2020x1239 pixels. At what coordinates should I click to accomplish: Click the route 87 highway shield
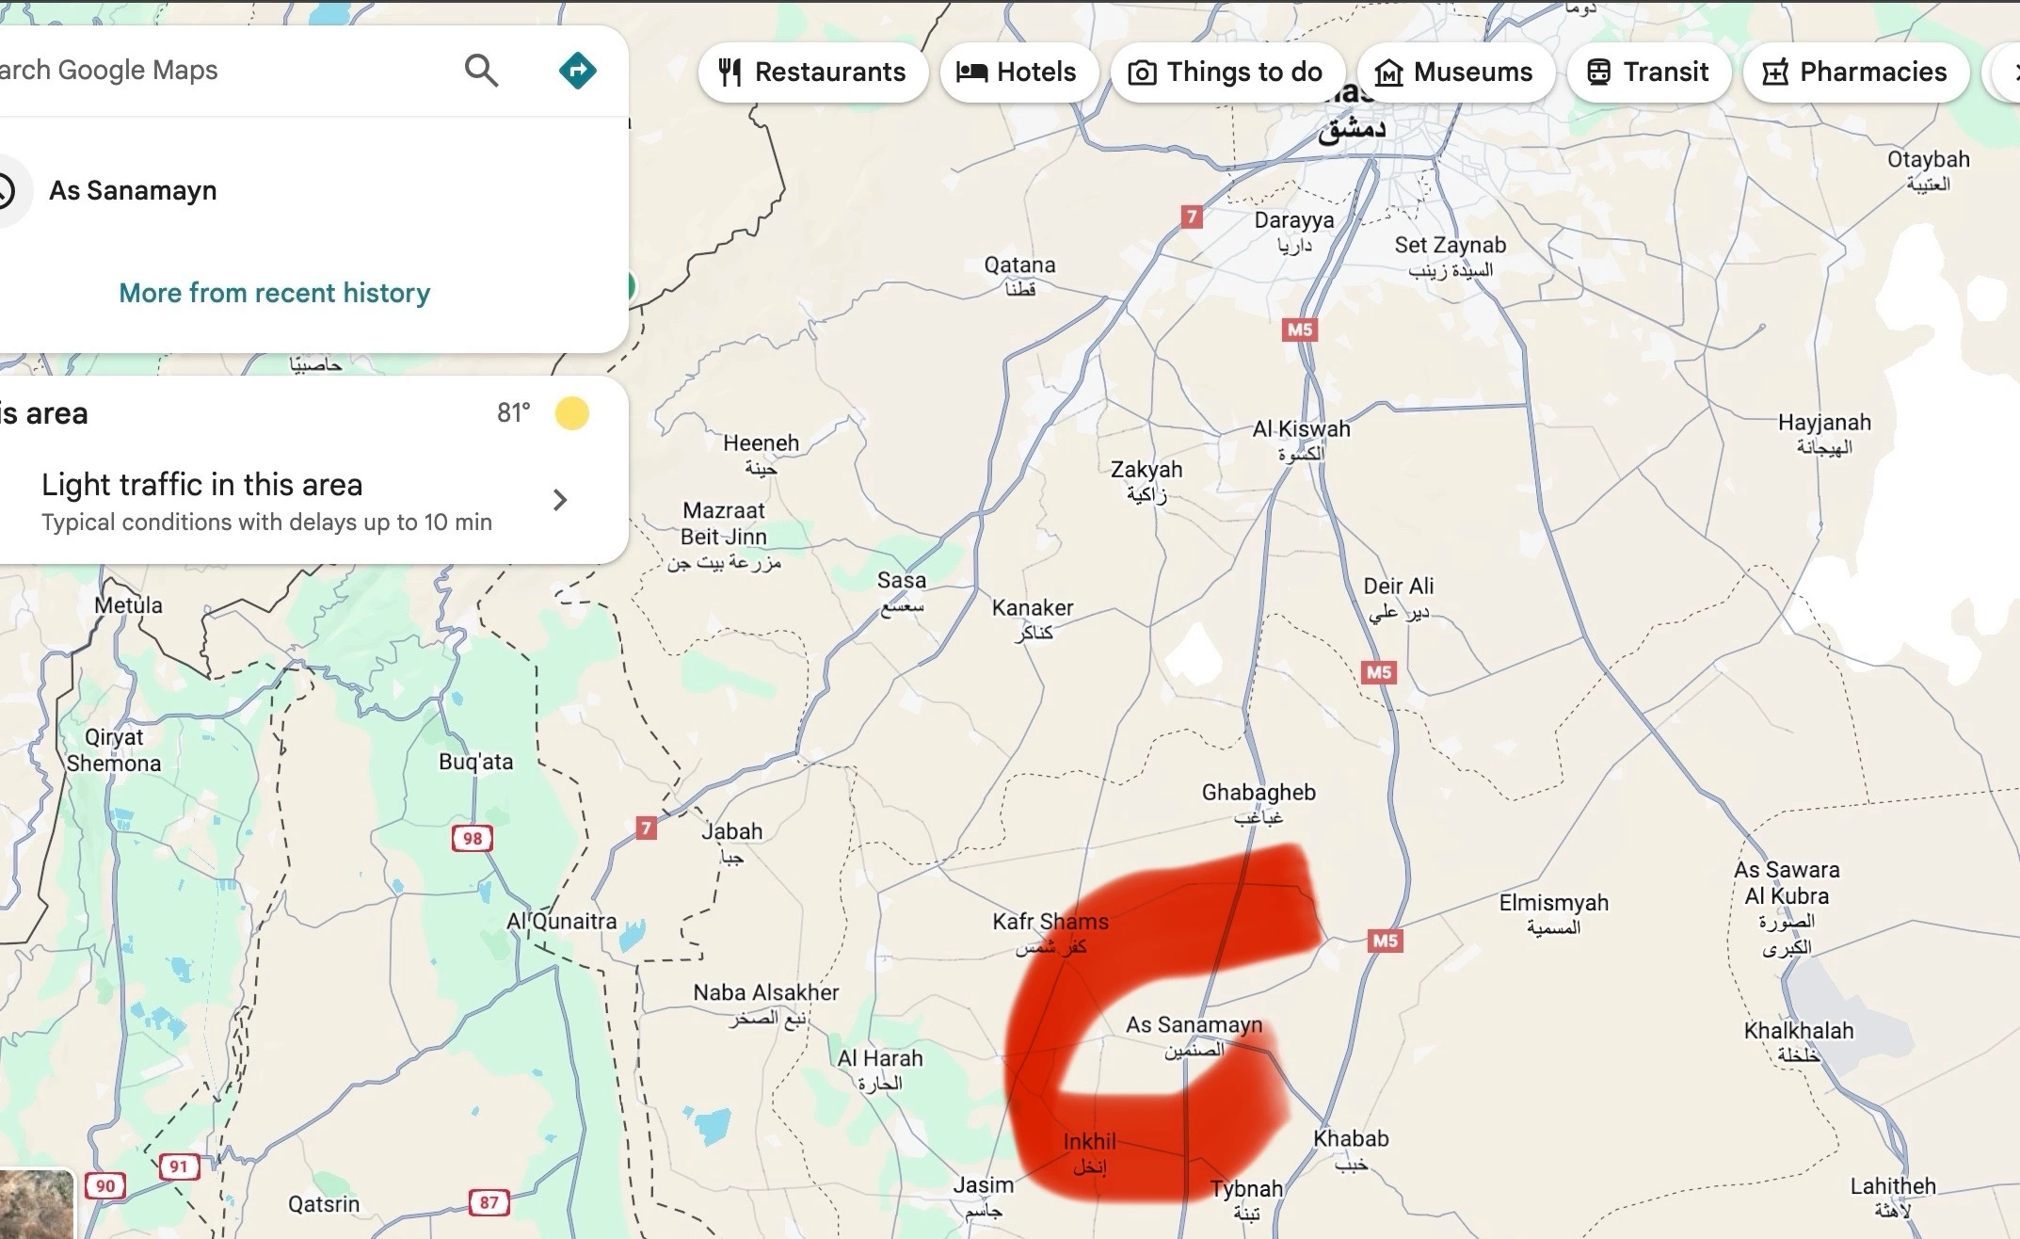click(x=489, y=1202)
